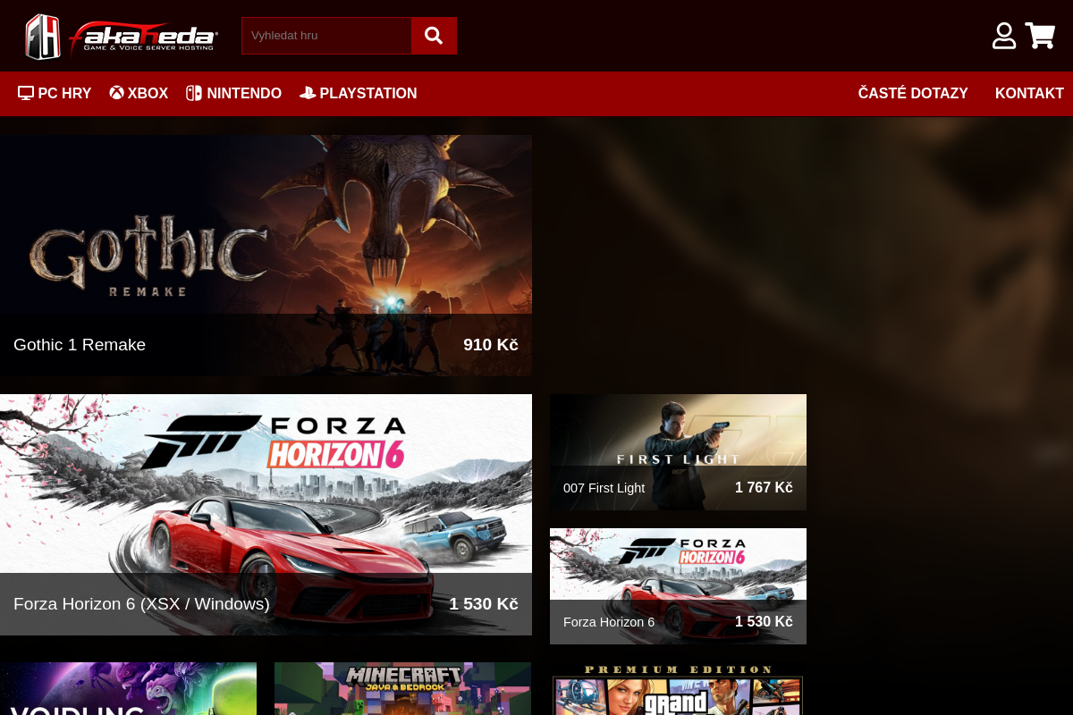
Task: Click the Xbox logo icon
Action: [116, 93]
